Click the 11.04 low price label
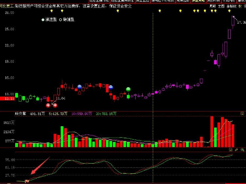This screenshot has height=184, width=246. point(60,98)
